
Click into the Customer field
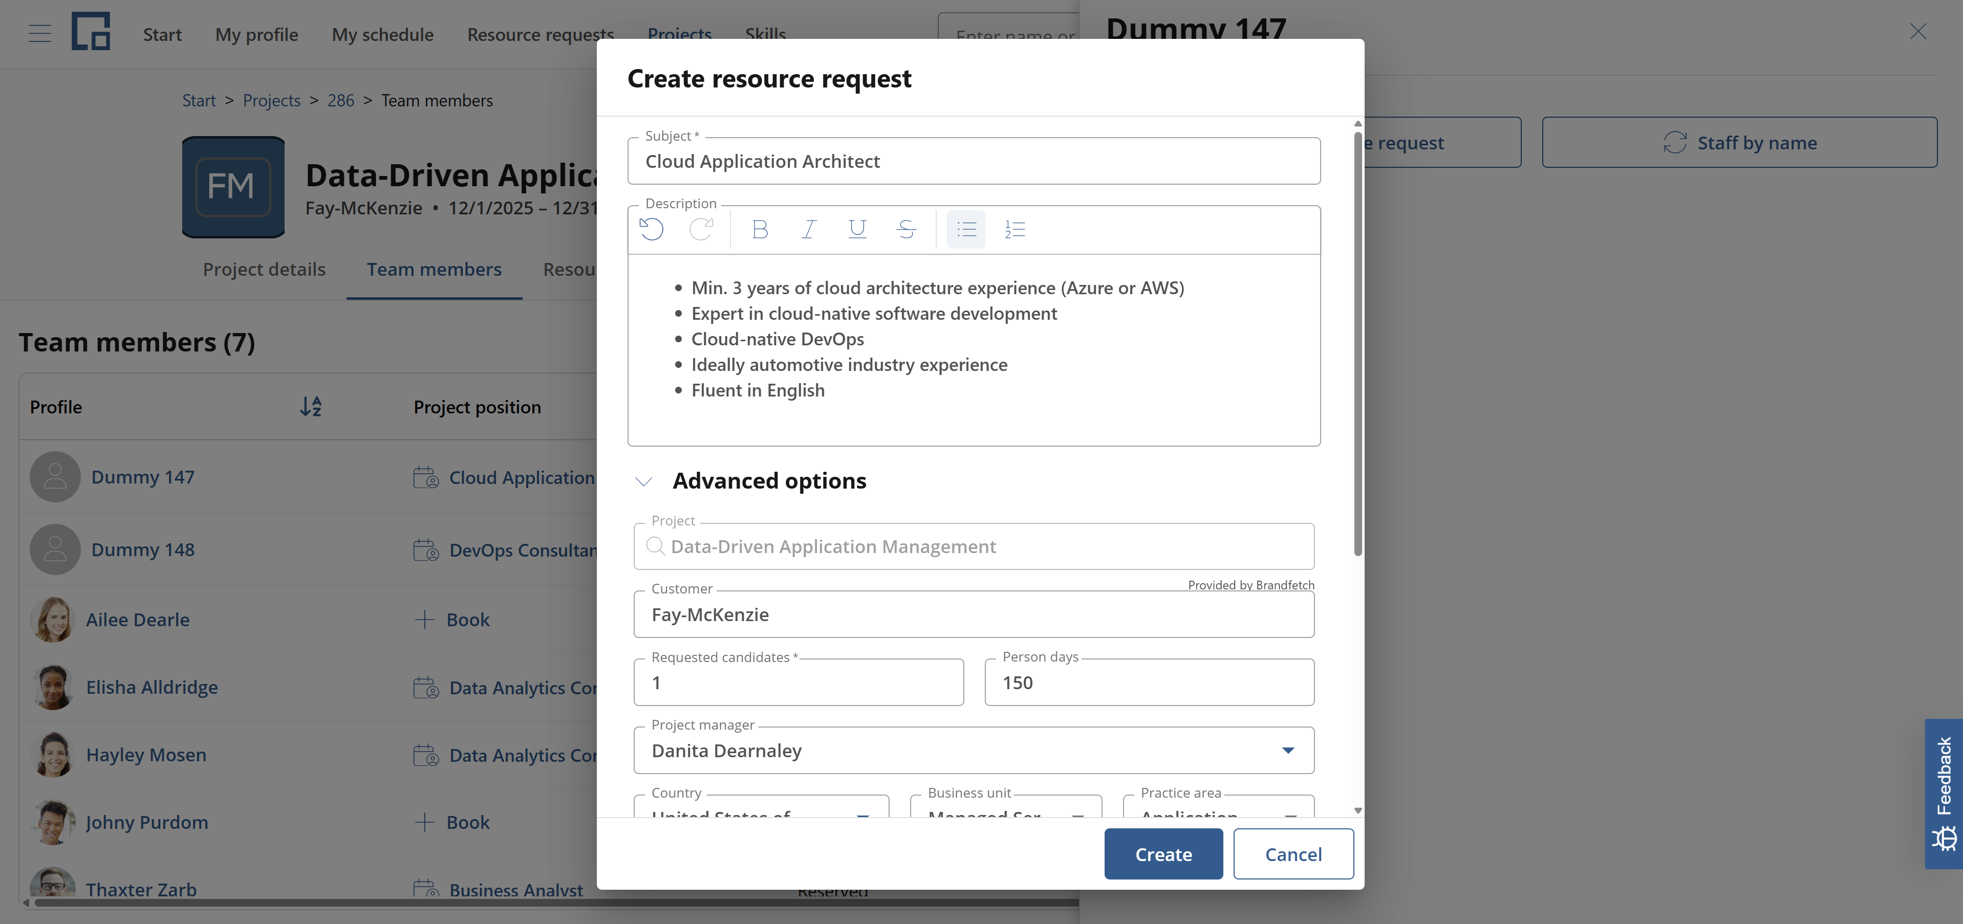[974, 615]
